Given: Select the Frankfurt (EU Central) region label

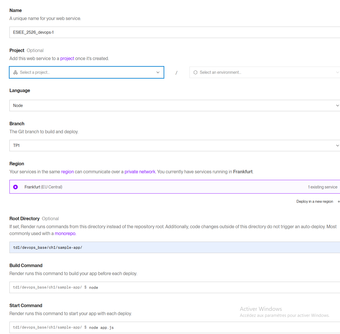Looking at the screenshot, I should pos(43,187).
